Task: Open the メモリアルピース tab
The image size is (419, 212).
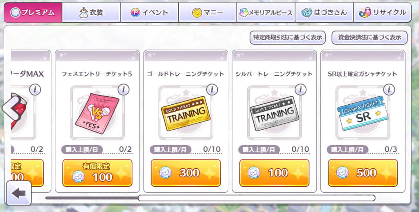Action: click(266, 12)
